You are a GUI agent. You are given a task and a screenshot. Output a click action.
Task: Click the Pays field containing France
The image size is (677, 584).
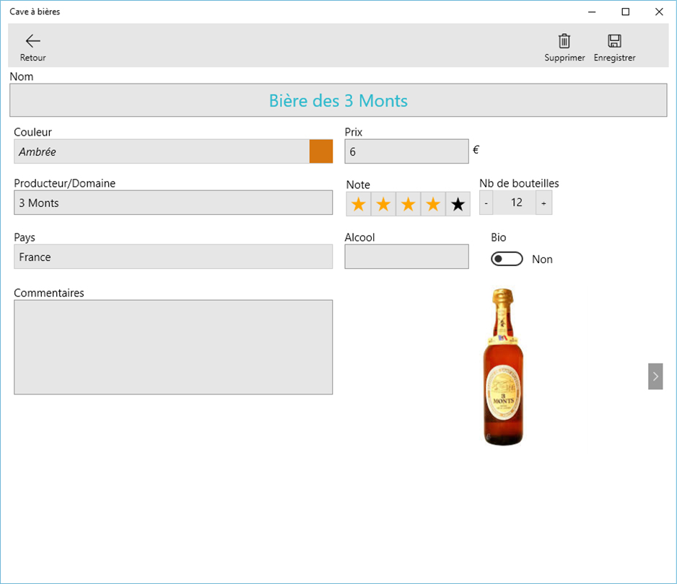[x=173, y=257]
